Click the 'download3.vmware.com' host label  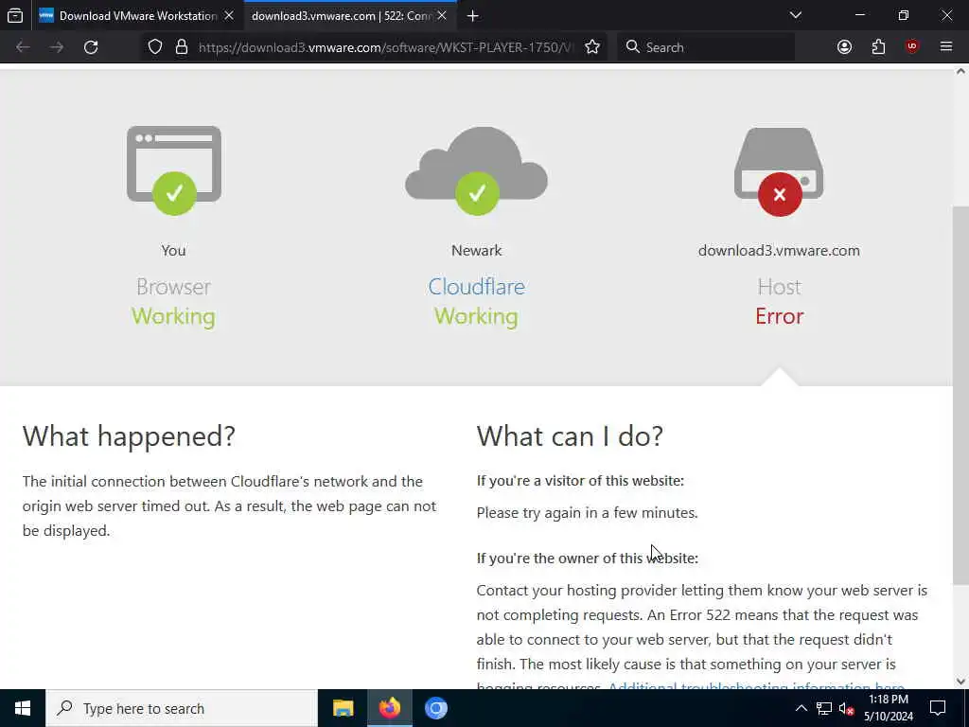tap(779, 250)
